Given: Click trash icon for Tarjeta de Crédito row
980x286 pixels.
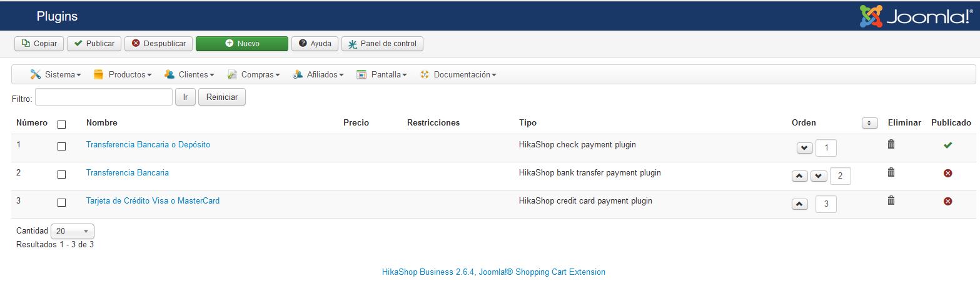Looking at the screenshot, I should click(891, 200).
